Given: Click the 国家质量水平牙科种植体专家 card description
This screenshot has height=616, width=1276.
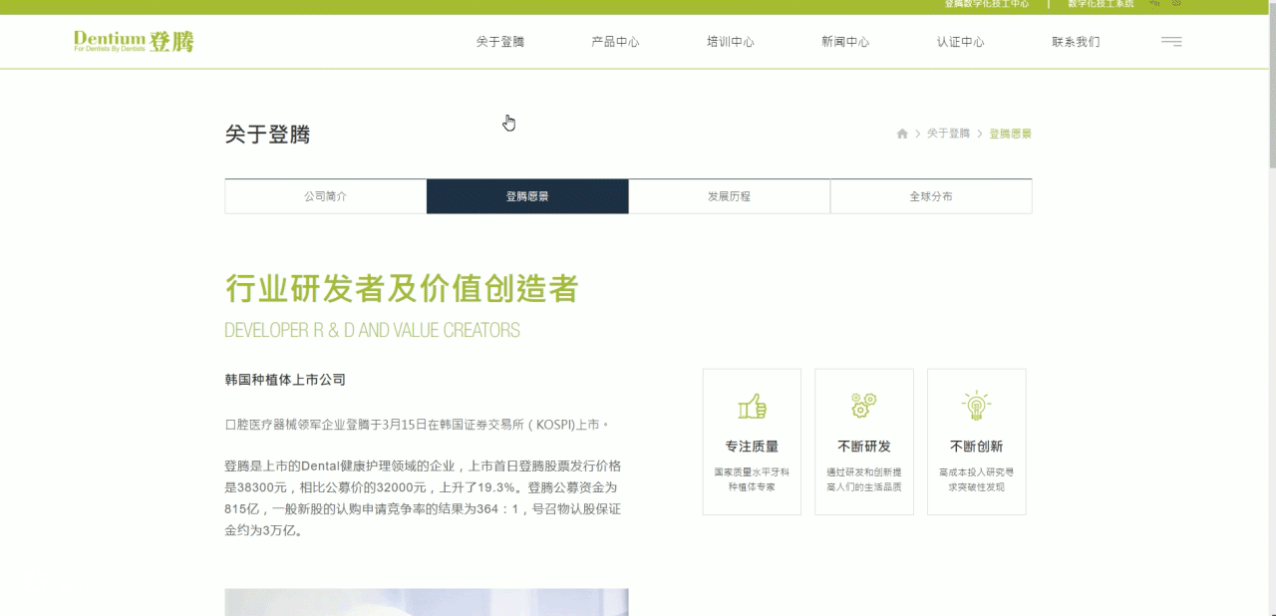Looking at the screenshot, I should pyautogui.click(x=752, y=479).
